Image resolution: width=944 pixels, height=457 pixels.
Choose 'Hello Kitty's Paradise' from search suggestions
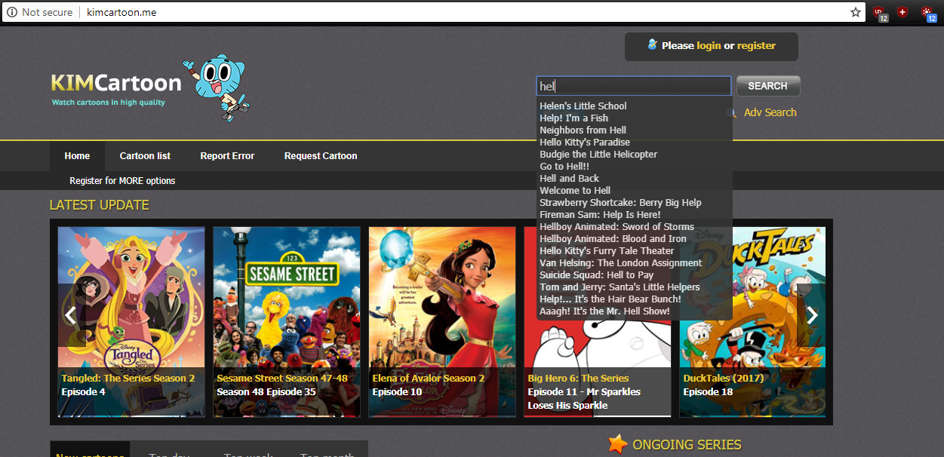click(585, 142)
